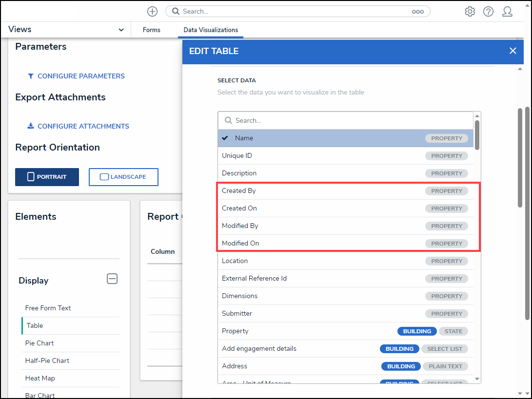Open the help question mark icon

click(488, 11)
